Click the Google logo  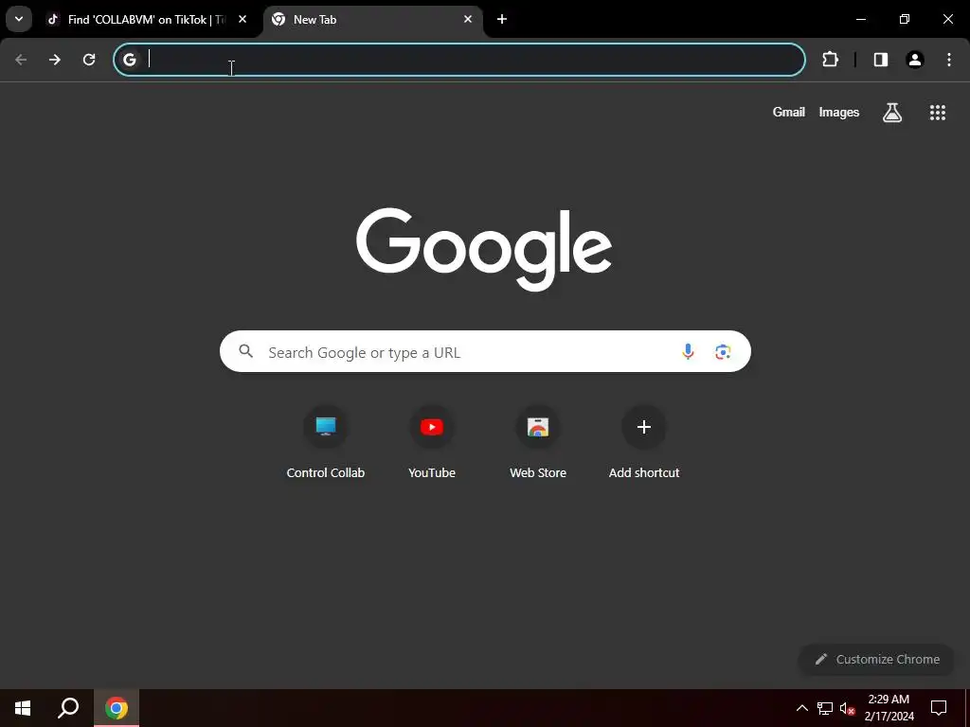[484, 249]
